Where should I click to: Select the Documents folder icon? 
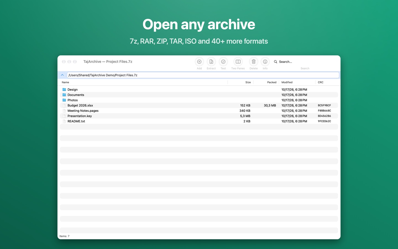click(x=64, y=95)
